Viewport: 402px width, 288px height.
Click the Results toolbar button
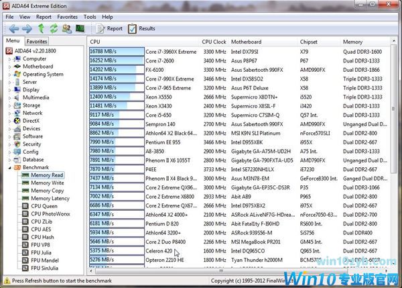[141, 29]
